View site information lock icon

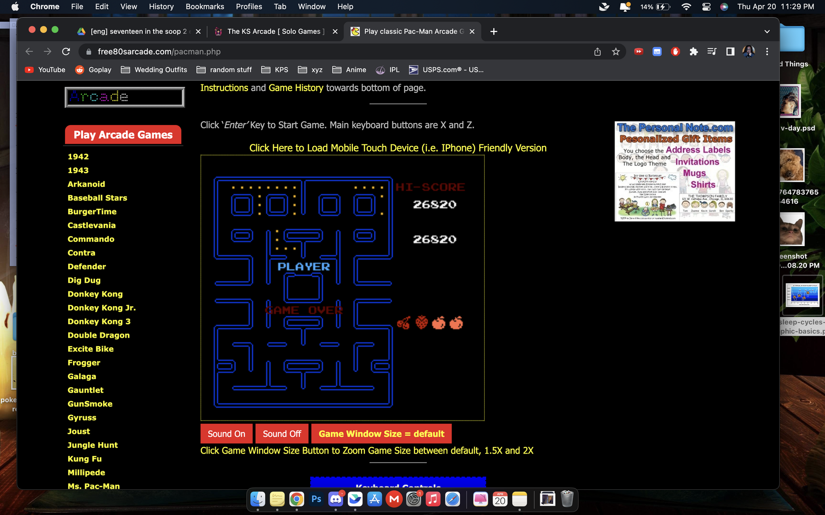(88, 51)
